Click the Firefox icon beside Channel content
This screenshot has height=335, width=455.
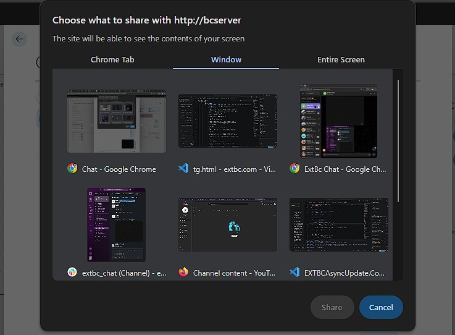183,272
